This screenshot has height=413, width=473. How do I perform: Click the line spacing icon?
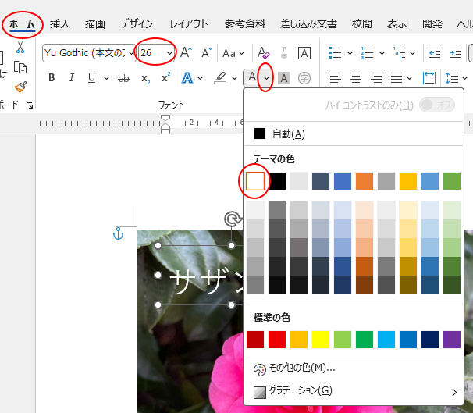[452, 78]
